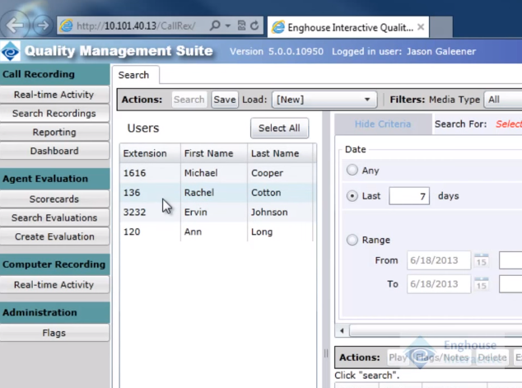Click the compatibility view icon in address bar
This screenshot has width=522, height=388.
coord(241,26)
